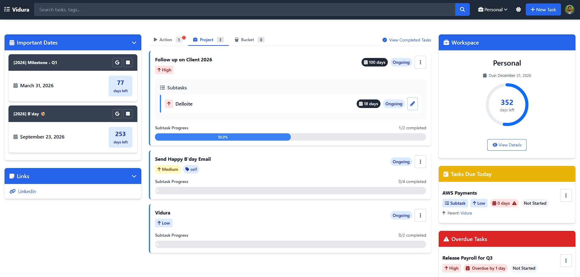Click the New Task button
This screenshot has height=277, width=580.
coord(543,9)
